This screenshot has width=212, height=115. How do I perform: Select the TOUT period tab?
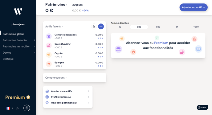196,27
